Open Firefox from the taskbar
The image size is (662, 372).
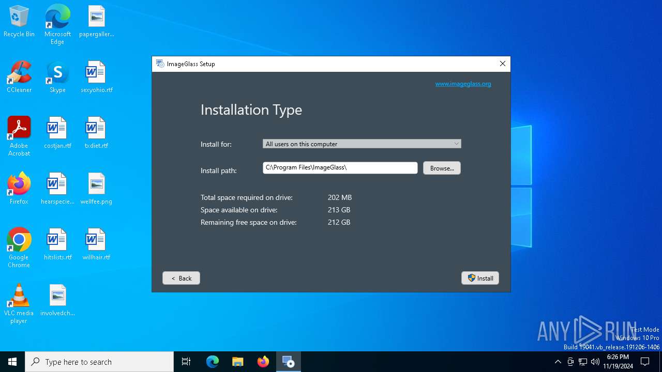[x=263, y=362]
